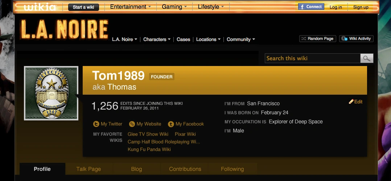391x181 pixels.
Task: Click the aka Thomas text
Action: 114,87
